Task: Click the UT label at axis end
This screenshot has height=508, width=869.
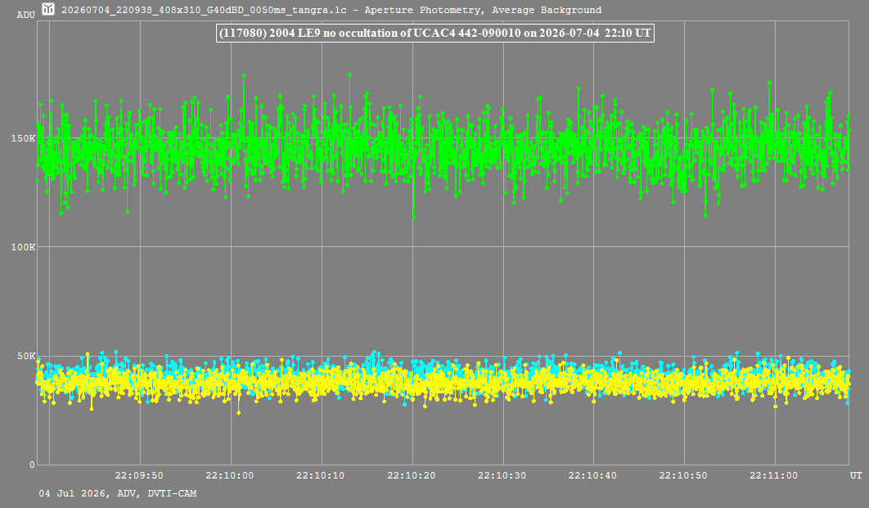Action: pos(856,475)
